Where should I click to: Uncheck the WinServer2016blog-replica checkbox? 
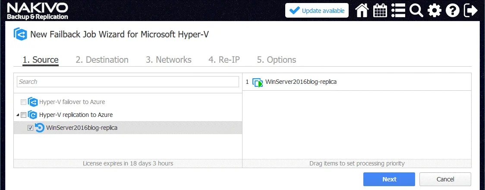30,128
